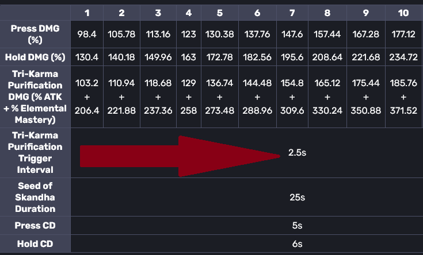Select Press DMG value 147.6

pyautogui.click(x=292, y=34)
